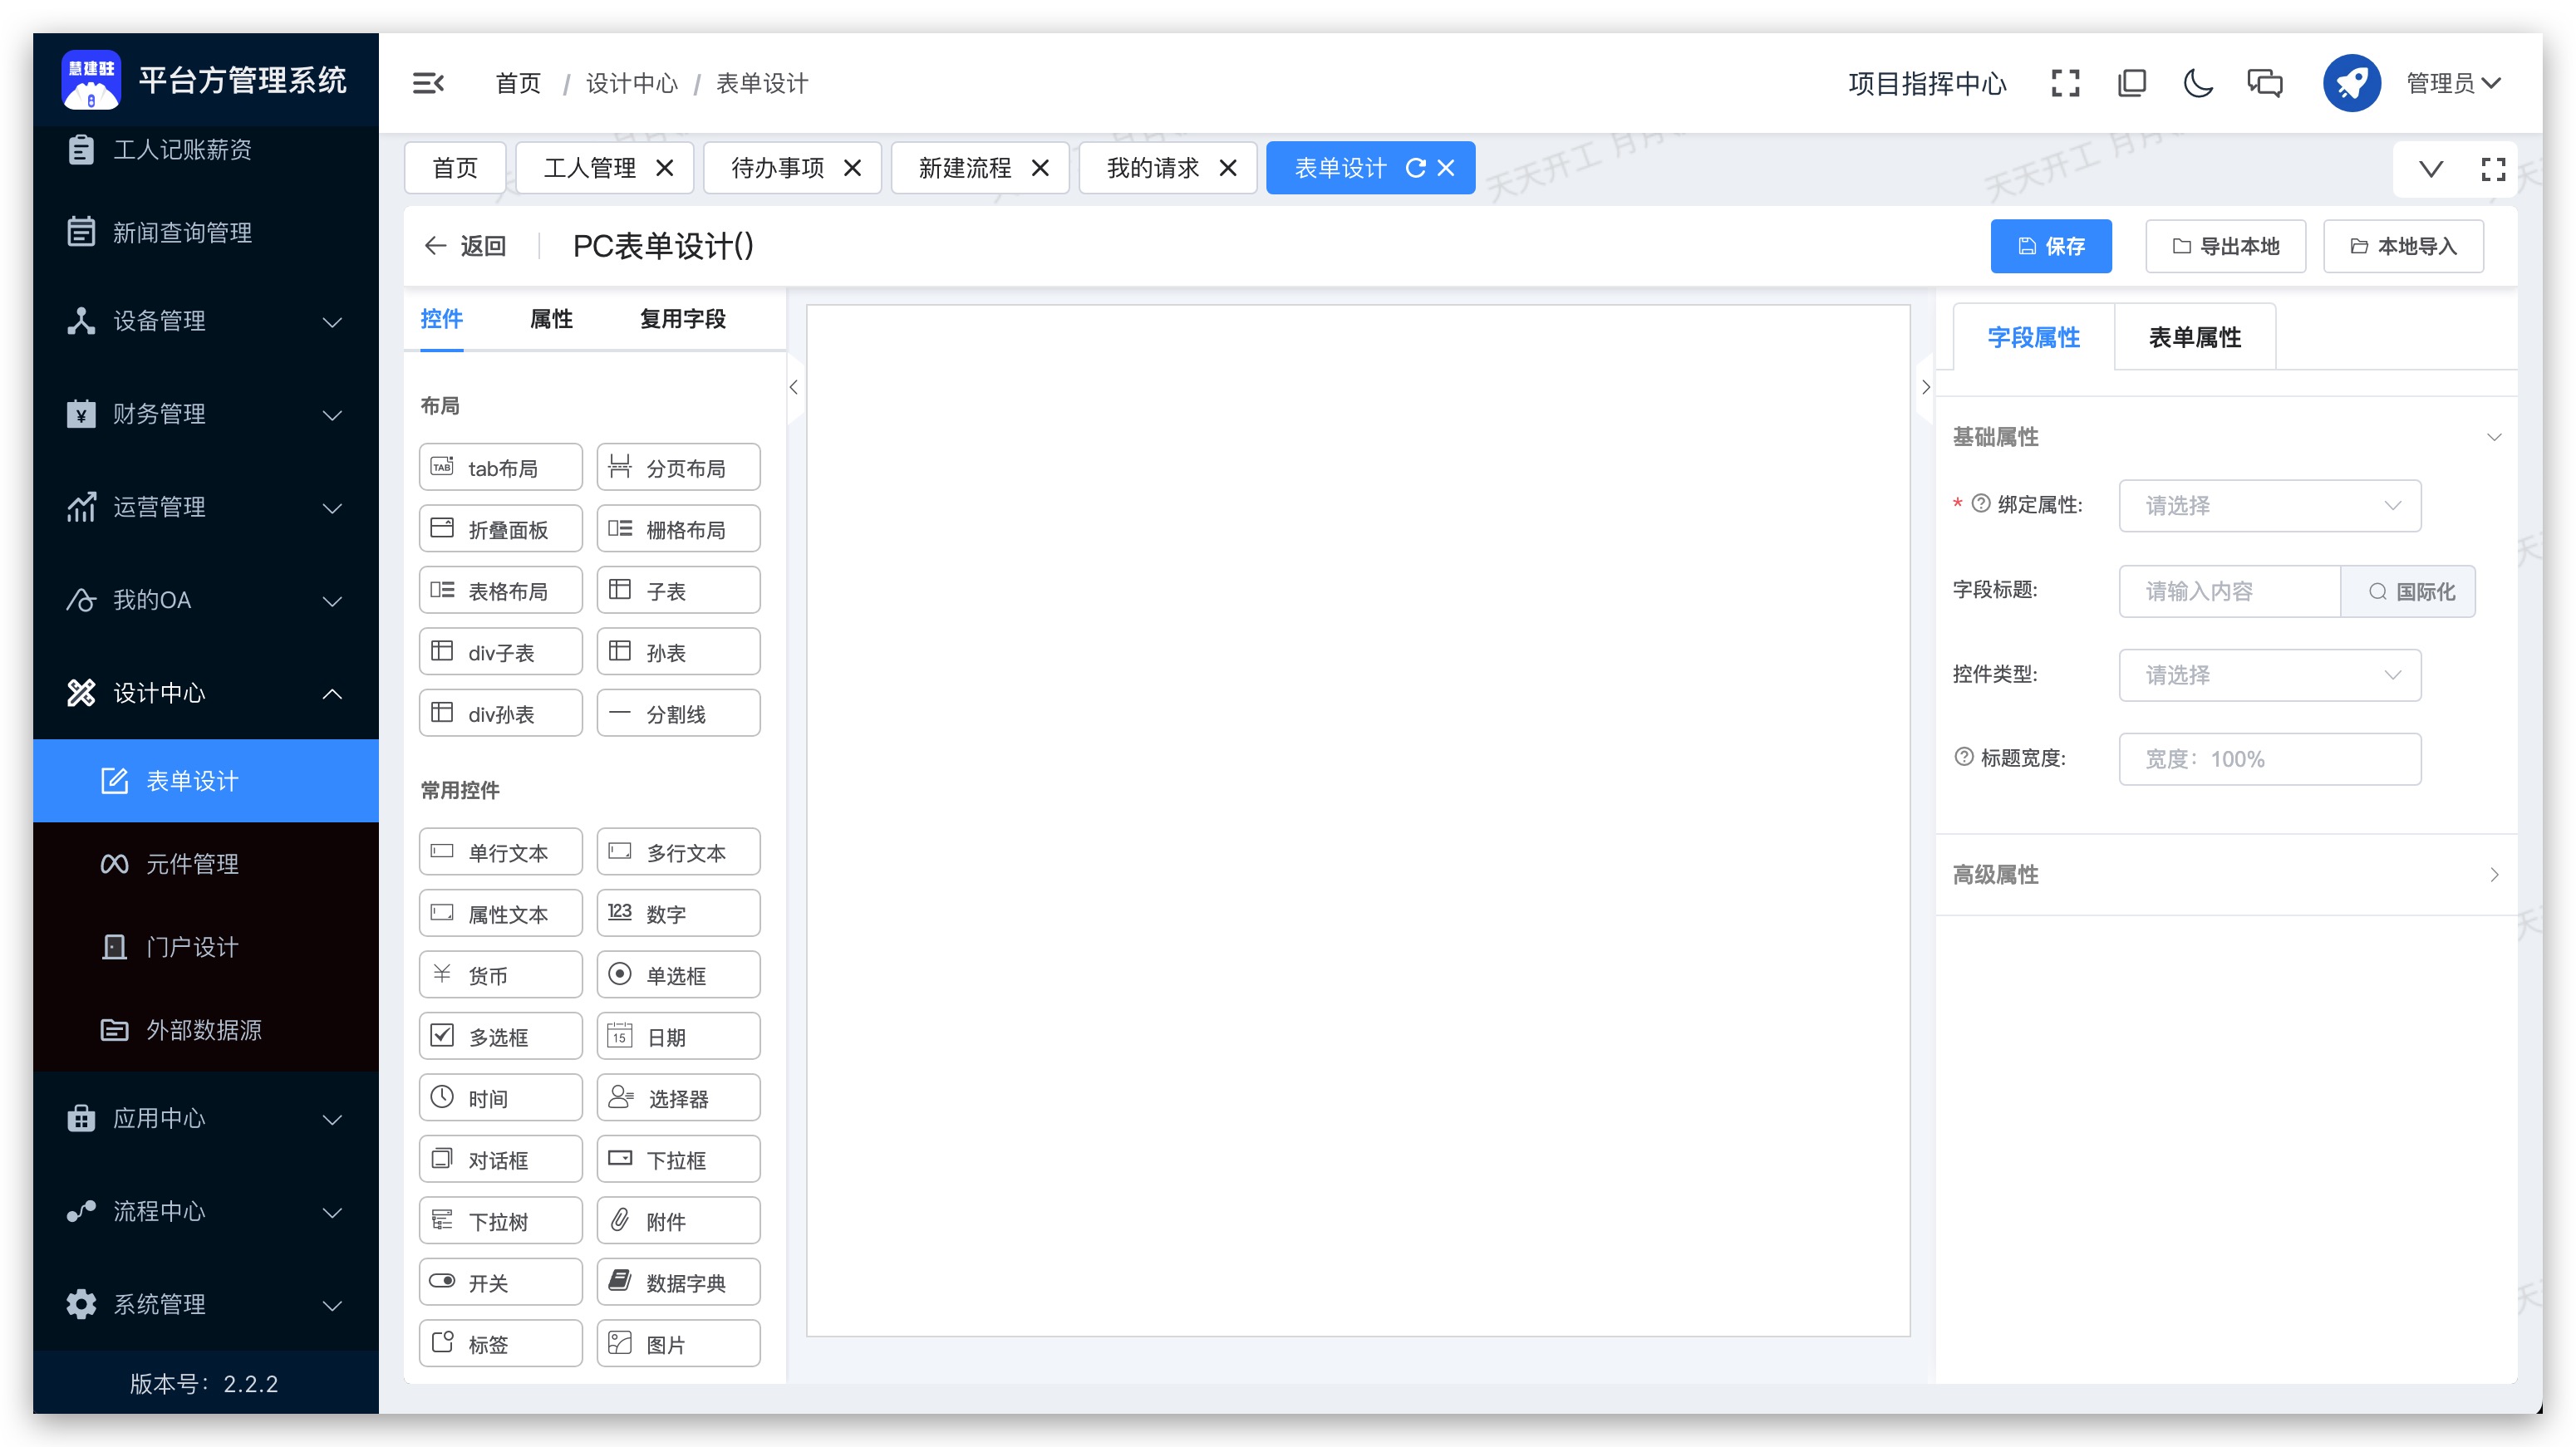Collapse the sidebar with the hamburger icon
The width and height of the screenshot is (2576, 1447).
tap(428, 83)
